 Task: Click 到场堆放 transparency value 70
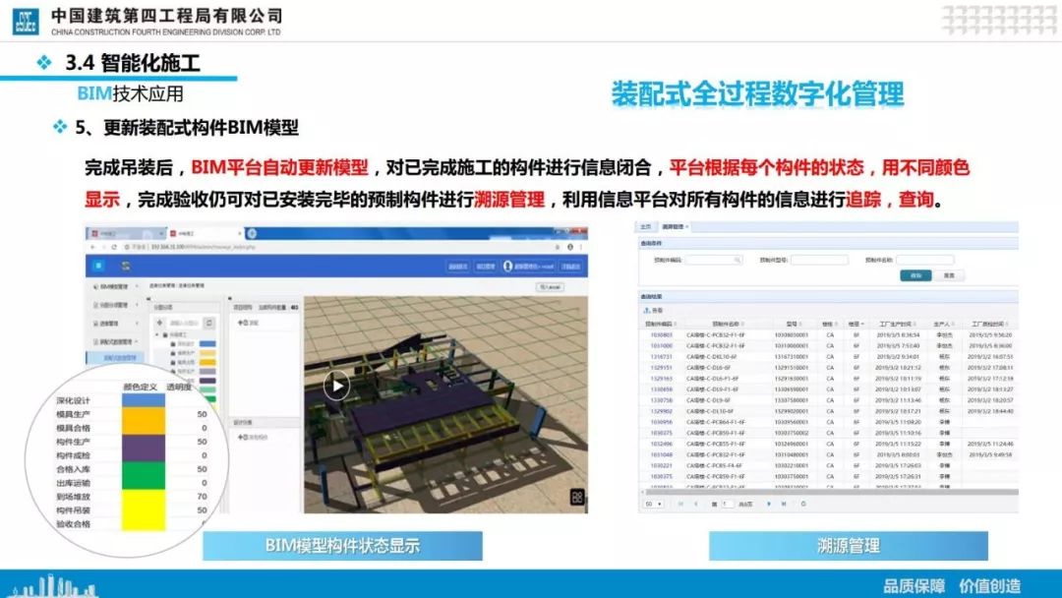[202, 497]
